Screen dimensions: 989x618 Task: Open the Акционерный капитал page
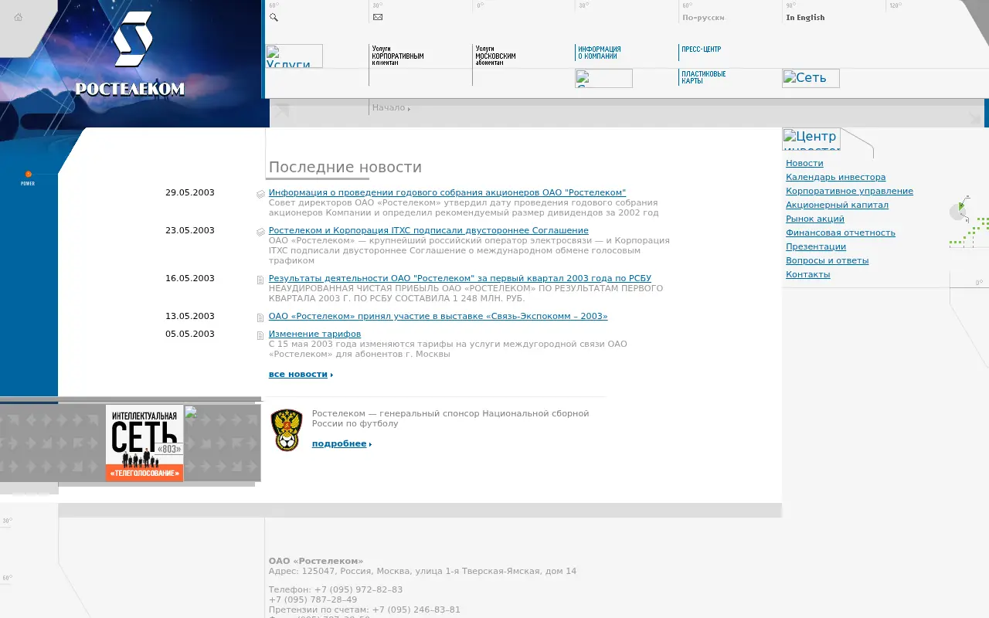click(x=837, y=205)
